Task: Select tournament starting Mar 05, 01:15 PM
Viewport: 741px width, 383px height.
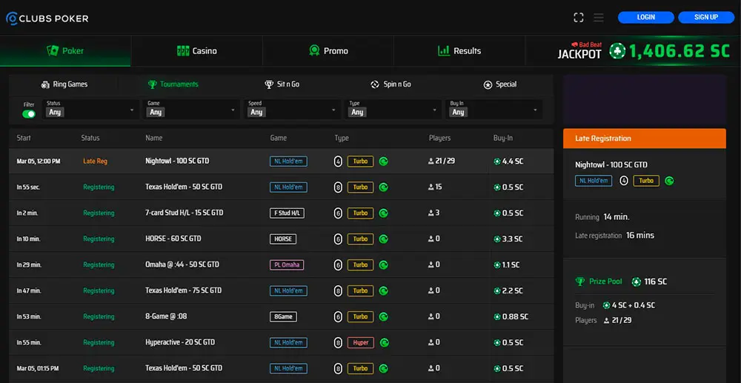Action: coord(281,368)
